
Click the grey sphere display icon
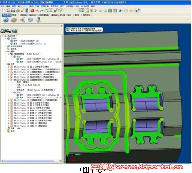coord(126,11)
